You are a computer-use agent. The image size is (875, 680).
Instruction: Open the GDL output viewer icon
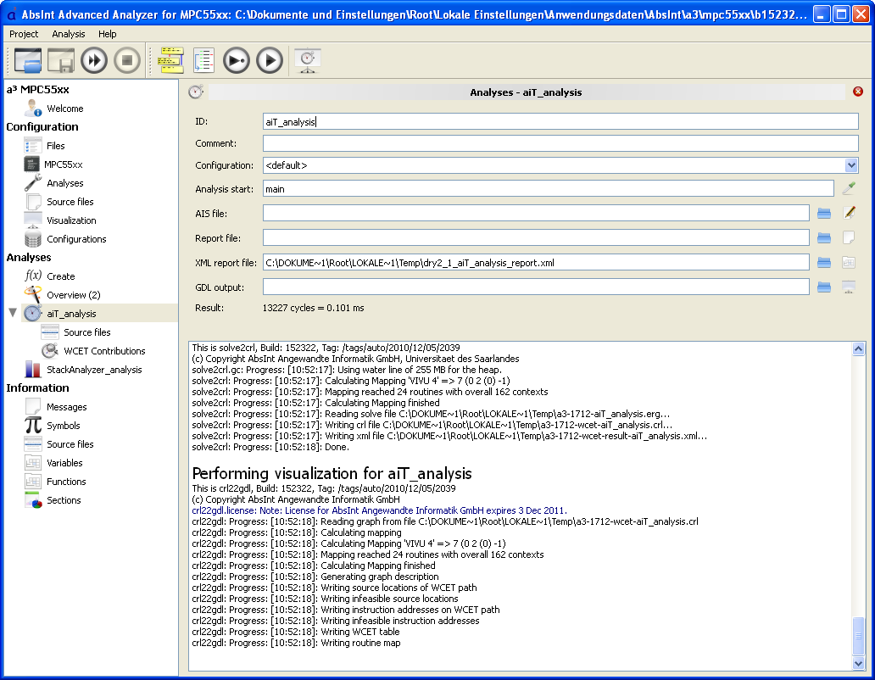tap(849, 287)
